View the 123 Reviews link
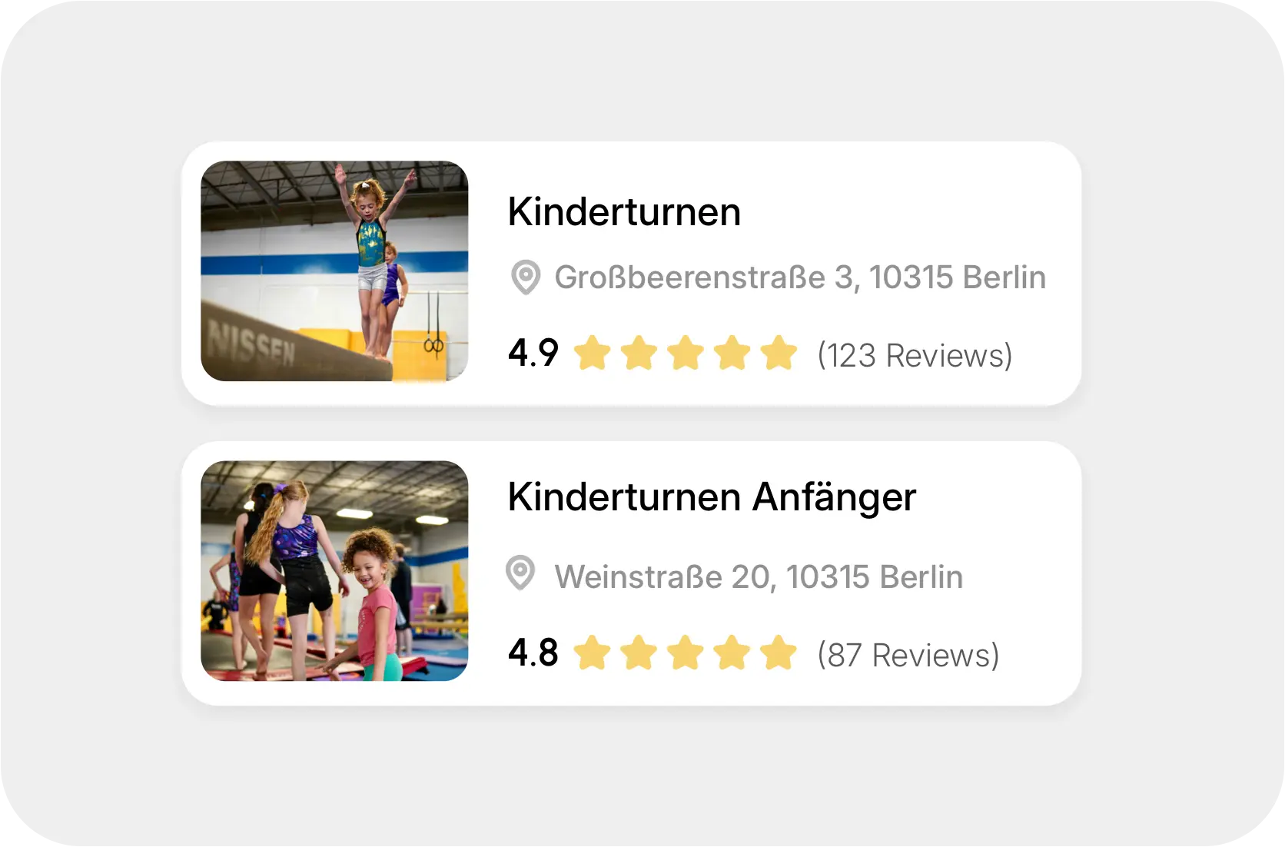 [x=915, y=356]
